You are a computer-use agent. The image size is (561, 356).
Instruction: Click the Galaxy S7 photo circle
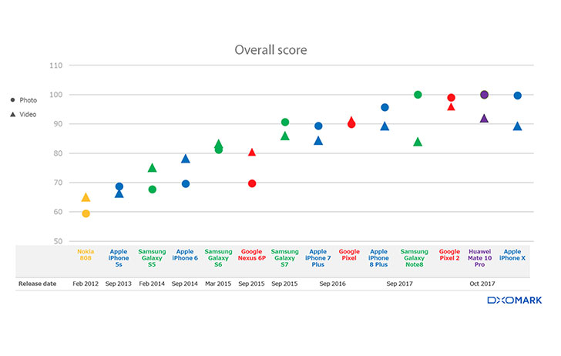click(285, 122)
